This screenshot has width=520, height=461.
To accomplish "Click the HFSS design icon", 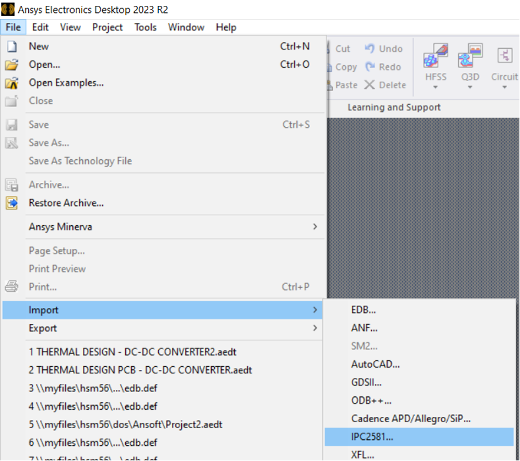I will pyautogui.click(x=436, y=56).
